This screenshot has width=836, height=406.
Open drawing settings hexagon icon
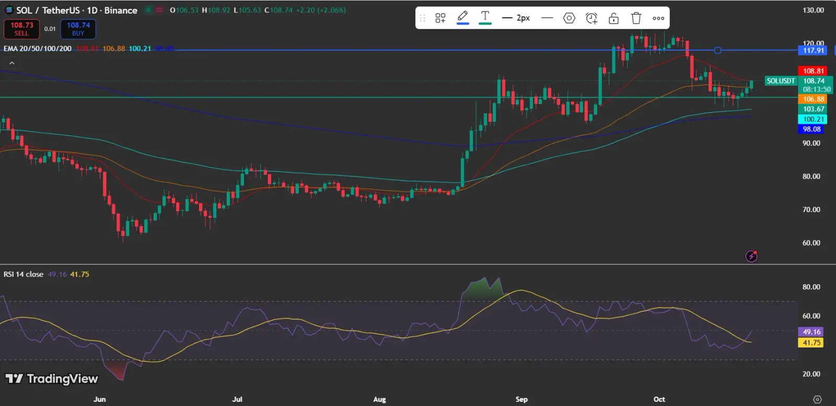(569, 18)
